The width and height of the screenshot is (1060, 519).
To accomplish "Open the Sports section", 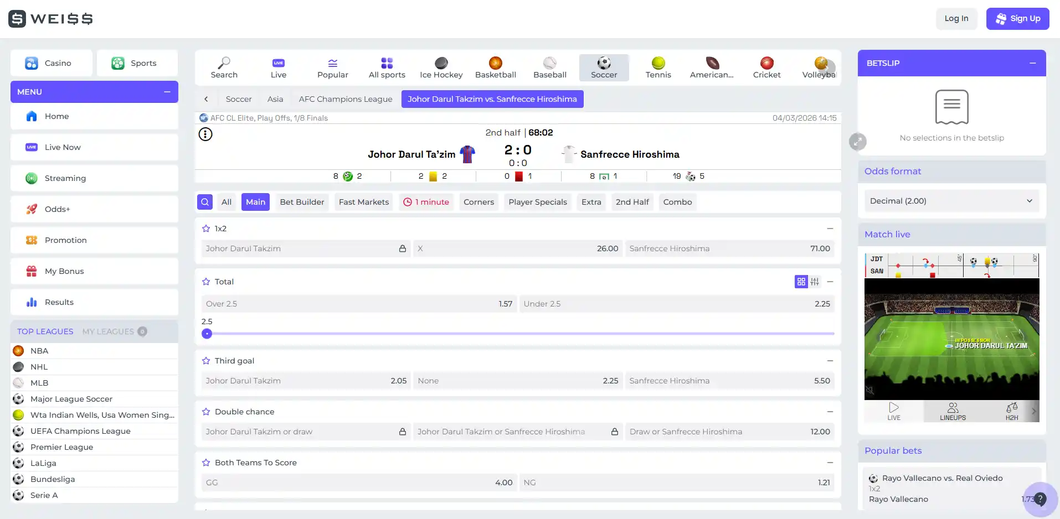I will pyautogui.click(x=137, y=63).
